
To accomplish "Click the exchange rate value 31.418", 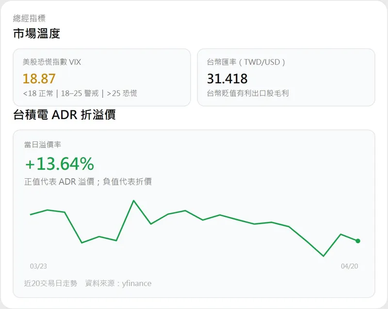I will 227,78.
